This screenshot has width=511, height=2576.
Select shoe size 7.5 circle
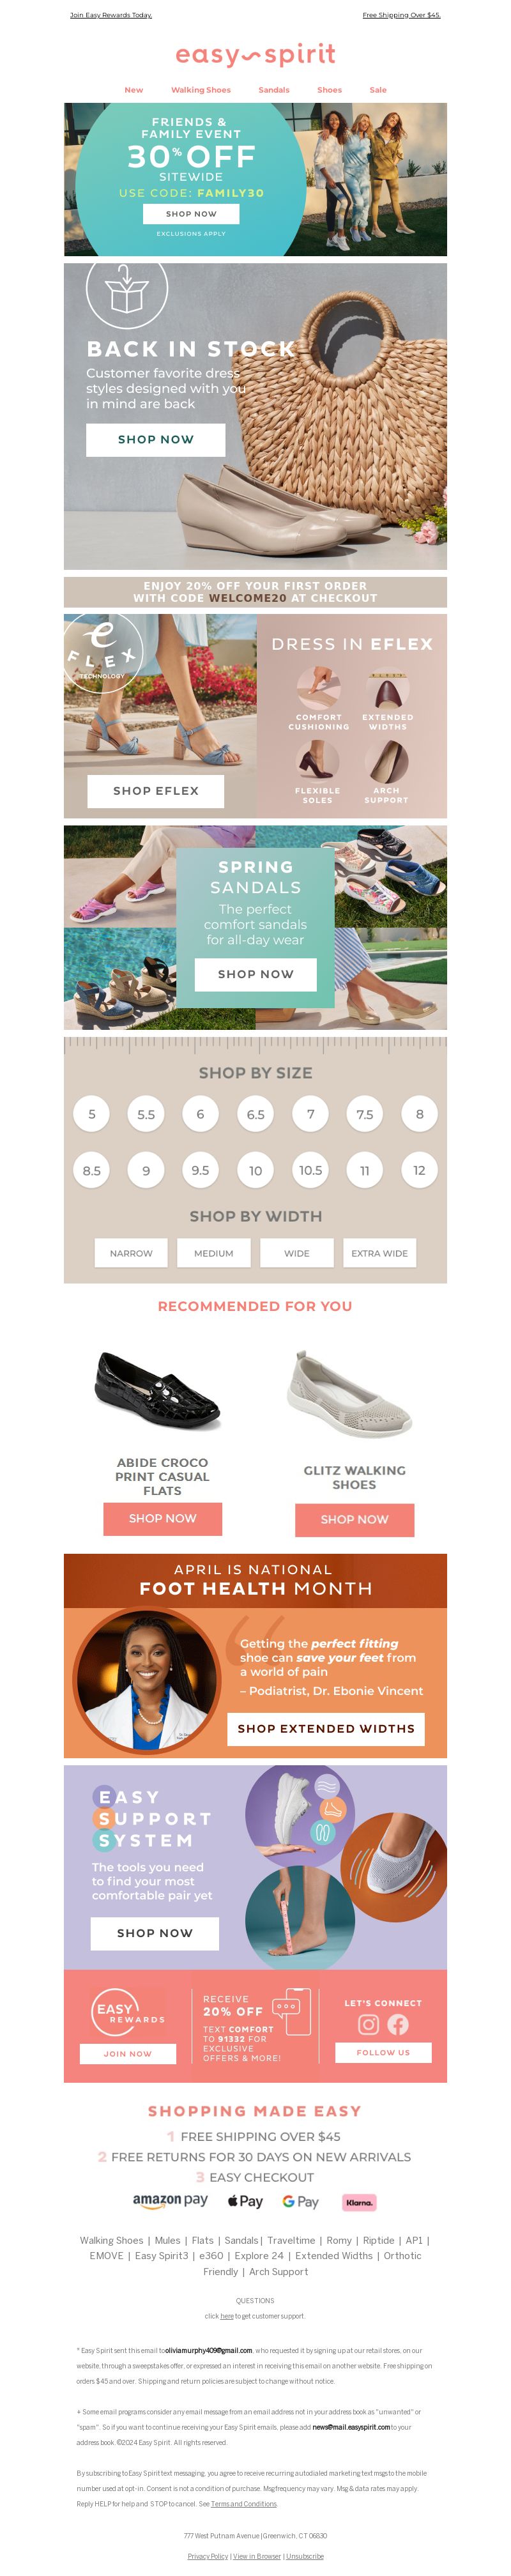tap(365, 1114)
